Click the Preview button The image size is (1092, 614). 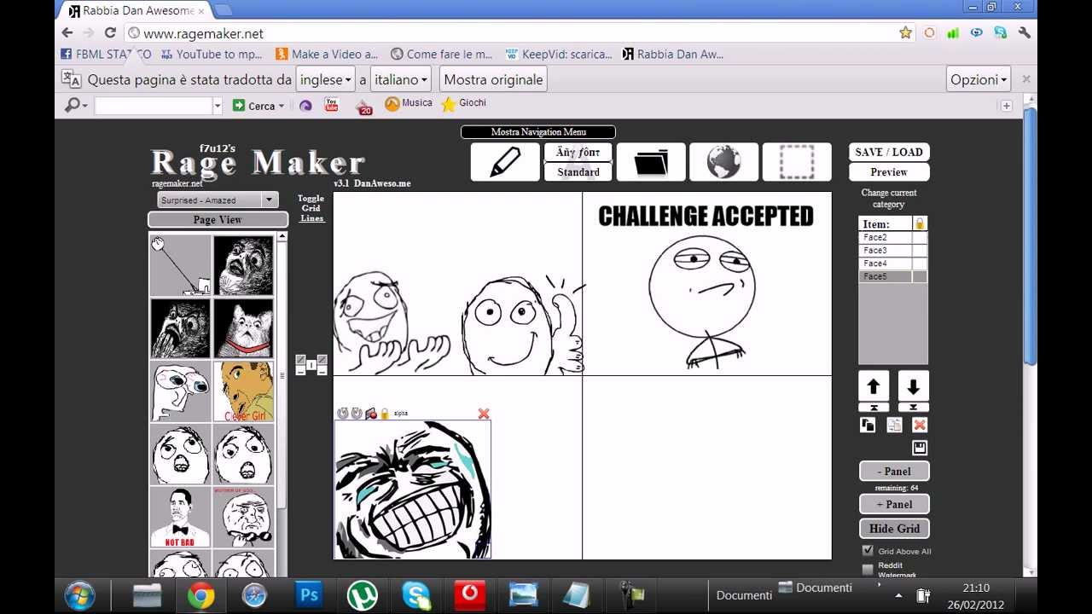889,172
